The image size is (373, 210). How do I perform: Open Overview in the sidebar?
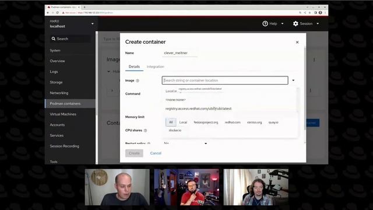(57, 61)
